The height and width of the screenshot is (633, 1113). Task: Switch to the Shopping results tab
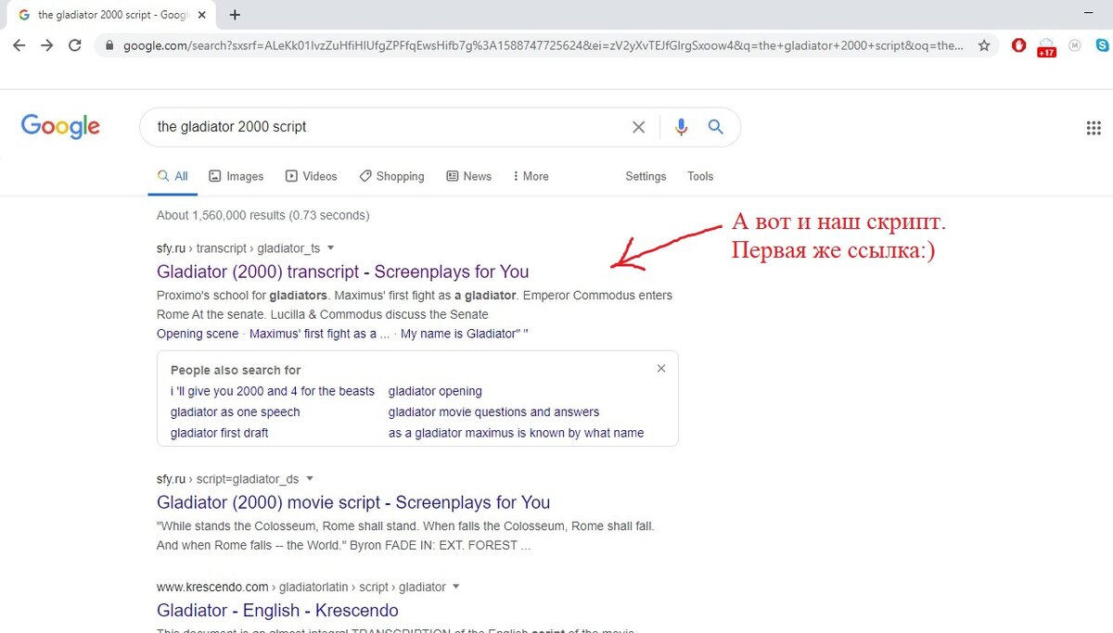[x=391, y=176]
